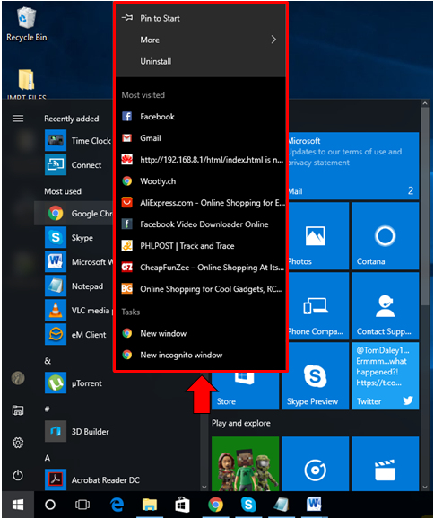
Task: Click the Windows Start button
Action: 18,505
